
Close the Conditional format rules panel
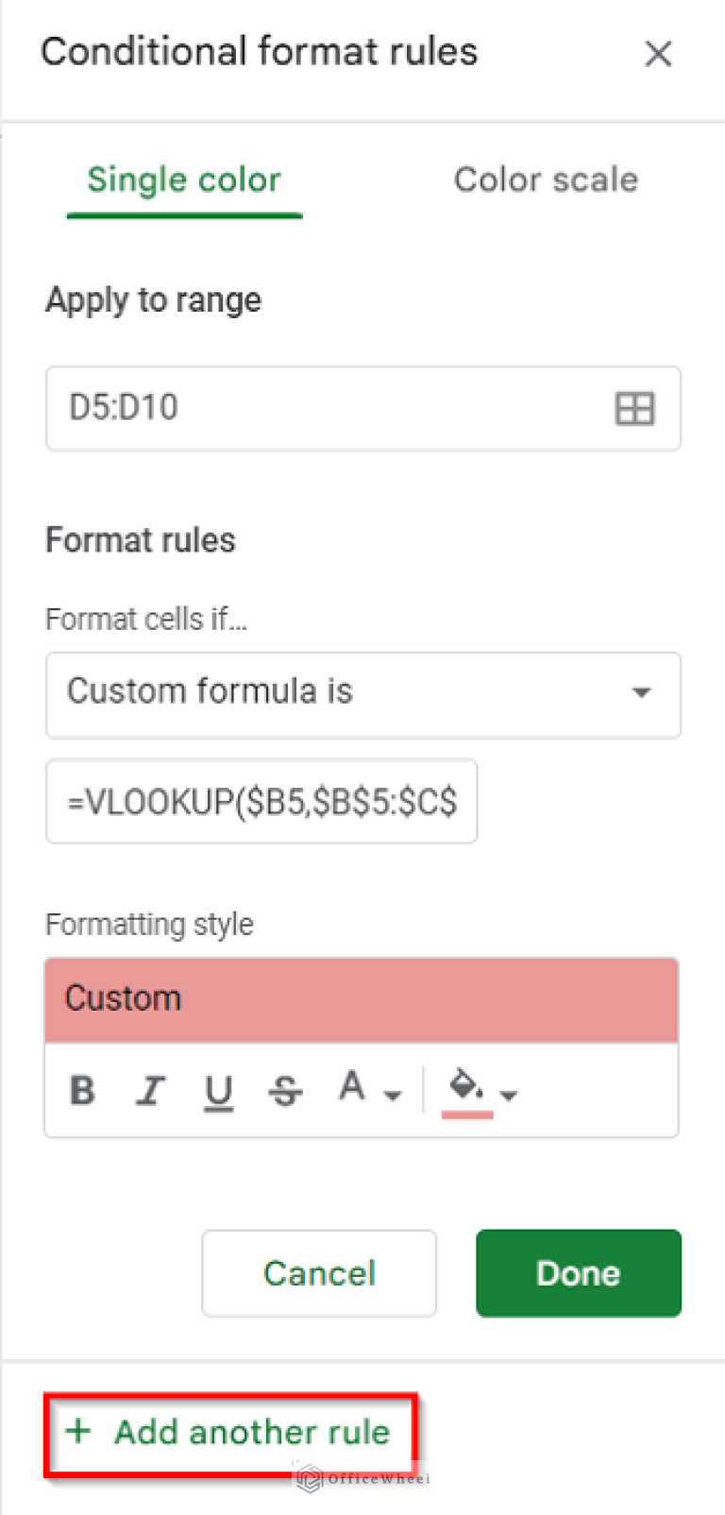[658, 54]
